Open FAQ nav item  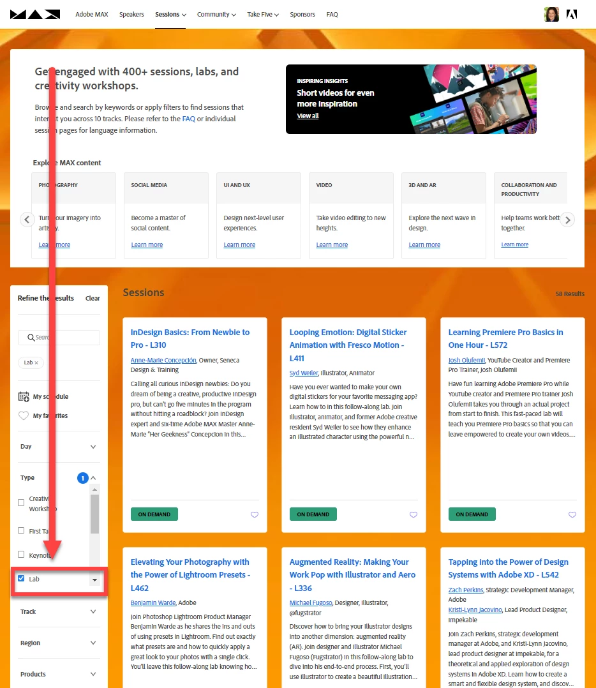tap(332, 15)
